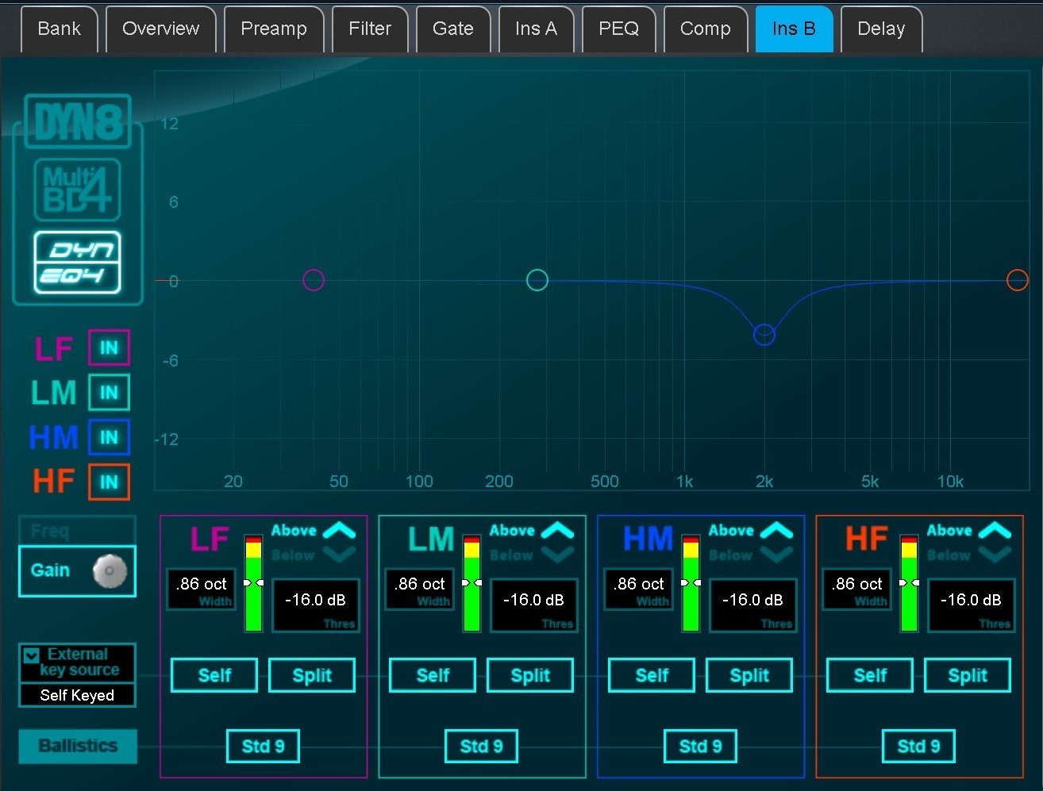Image resolution: width=1043 pixels, height=791 pixels.
Task: Switch to the PEQ tab
Action: (x=619, y=29)
